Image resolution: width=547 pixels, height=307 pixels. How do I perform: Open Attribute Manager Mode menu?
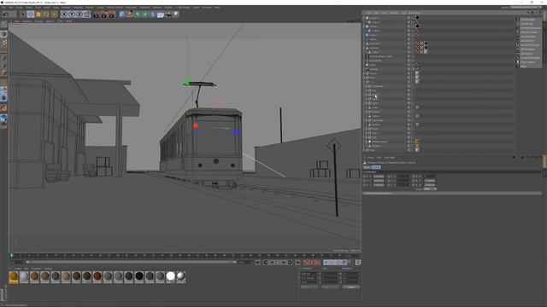point(370,158)
